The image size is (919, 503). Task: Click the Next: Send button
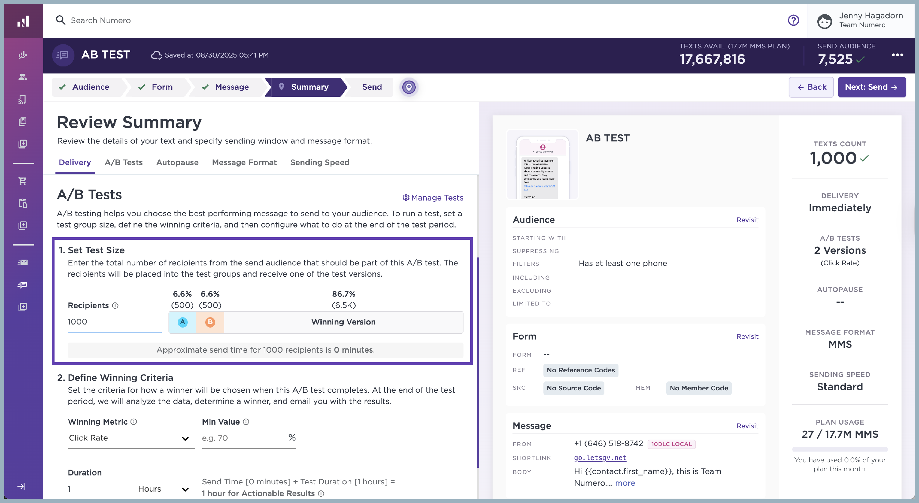click(x=871, y=87)
